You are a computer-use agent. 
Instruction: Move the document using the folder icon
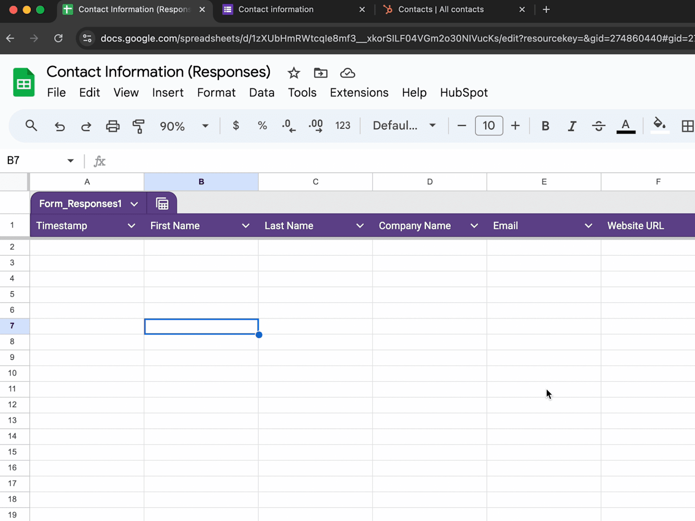[321, 73]
